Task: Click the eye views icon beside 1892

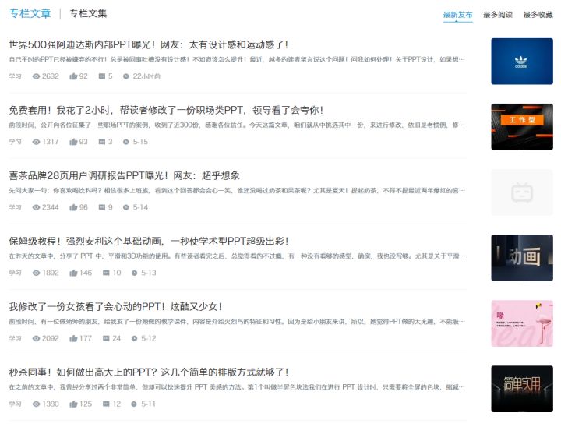Action: click(36, 273)
